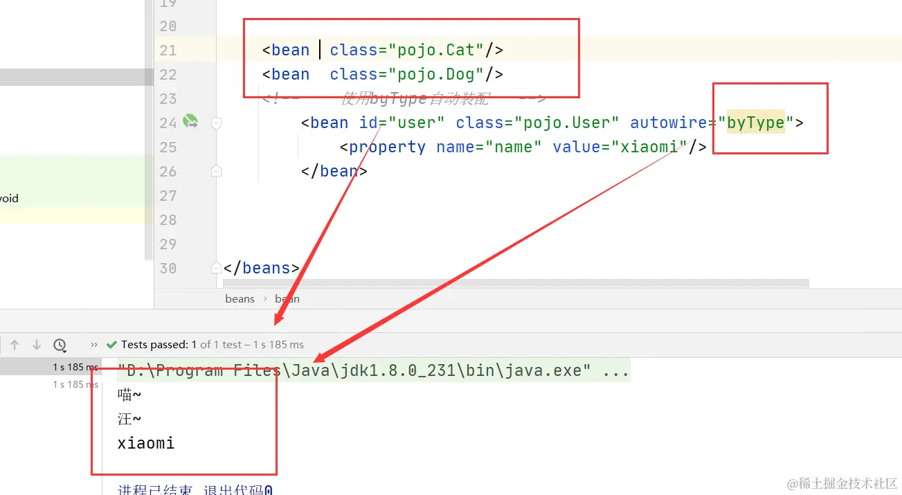Click line number 28 in gutter

[x=168, y=220]
